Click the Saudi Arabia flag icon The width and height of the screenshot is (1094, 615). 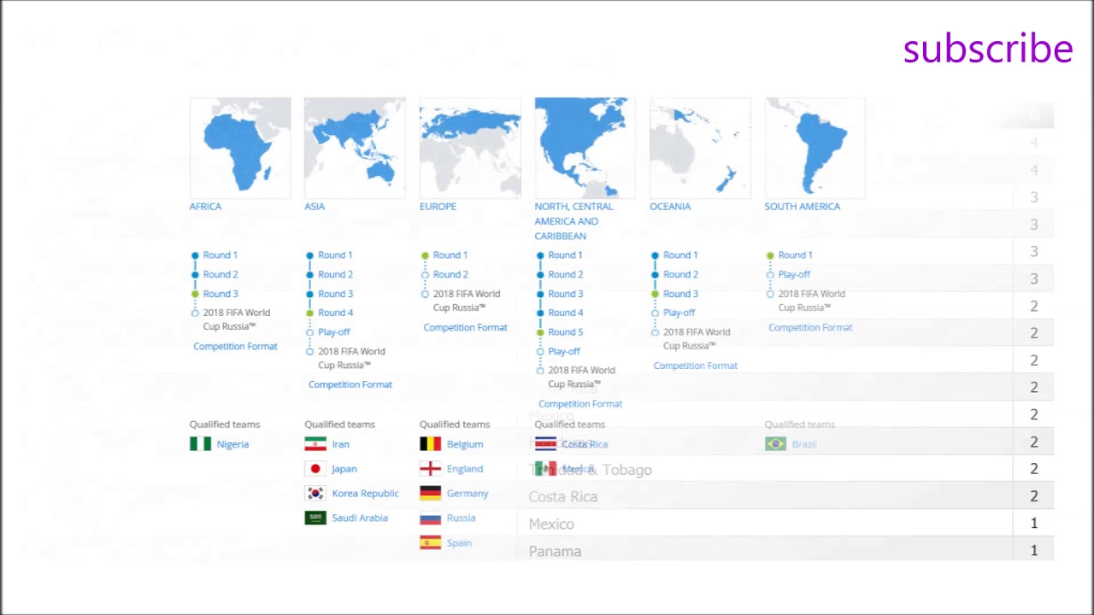315,518
